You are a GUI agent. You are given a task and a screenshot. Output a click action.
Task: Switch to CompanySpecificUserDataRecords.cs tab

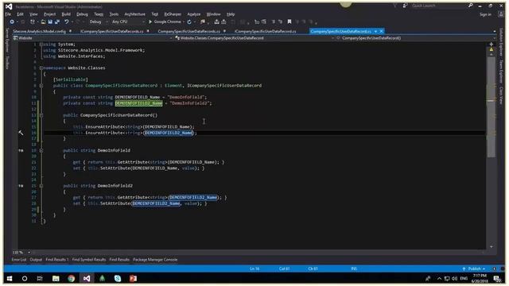tap(188, 32)
